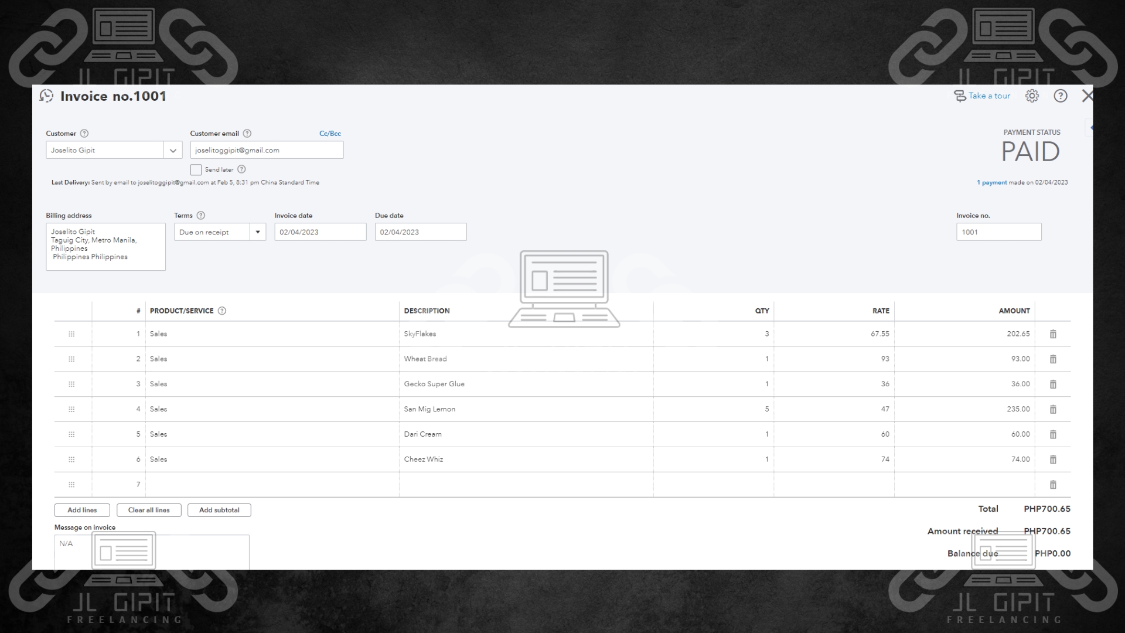Enable the Send later checkbox
Viewport: 1125px width, 633px height.
click(196, 170)
